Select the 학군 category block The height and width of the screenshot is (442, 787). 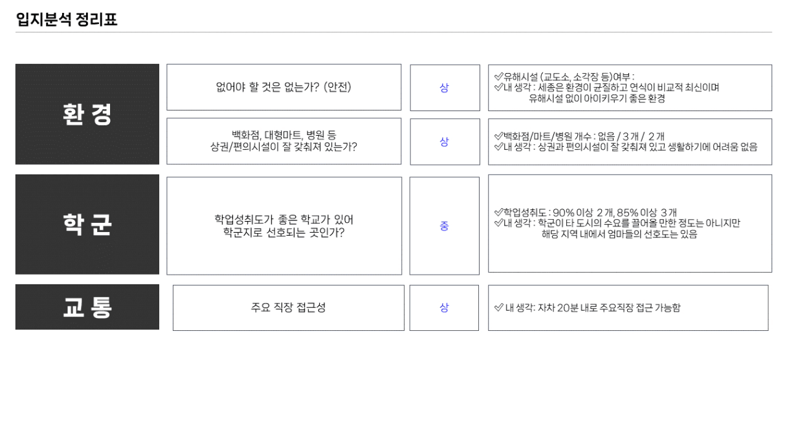87,224
